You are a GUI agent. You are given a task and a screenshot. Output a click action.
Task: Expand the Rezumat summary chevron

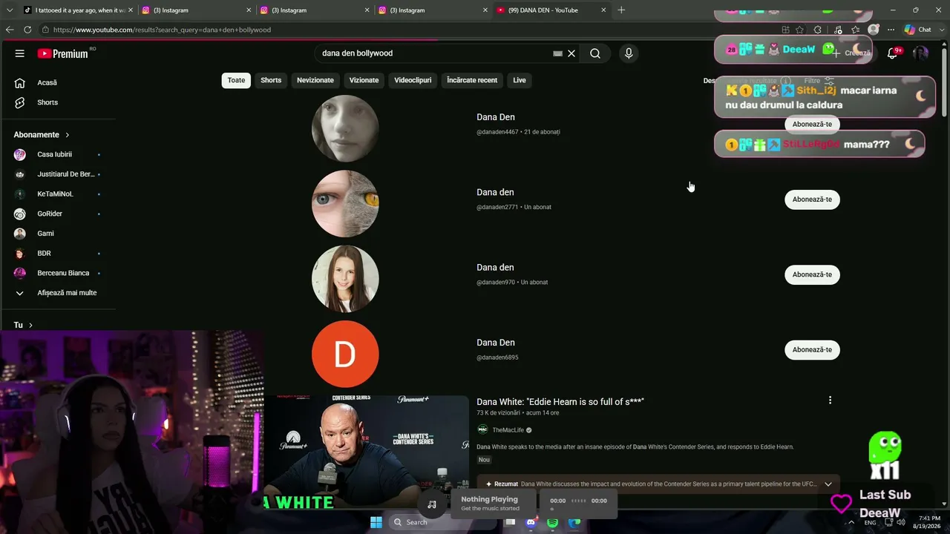pos(828,484)
